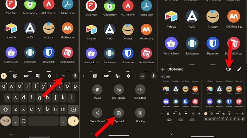The image size is (248, 138).
Task: Tap the beige enter arrow key
Action: 73,121
